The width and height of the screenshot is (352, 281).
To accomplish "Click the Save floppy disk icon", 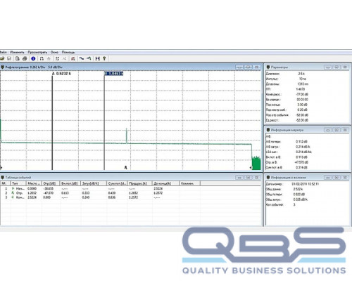I will [9, 58].
